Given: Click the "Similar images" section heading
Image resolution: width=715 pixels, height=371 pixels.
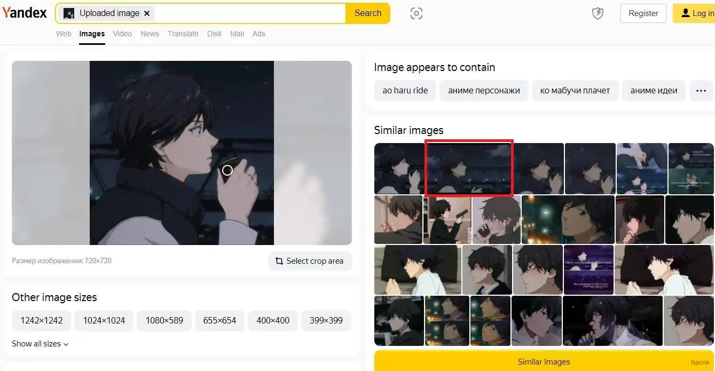Looking at the screenshot, I should point(409,130).
